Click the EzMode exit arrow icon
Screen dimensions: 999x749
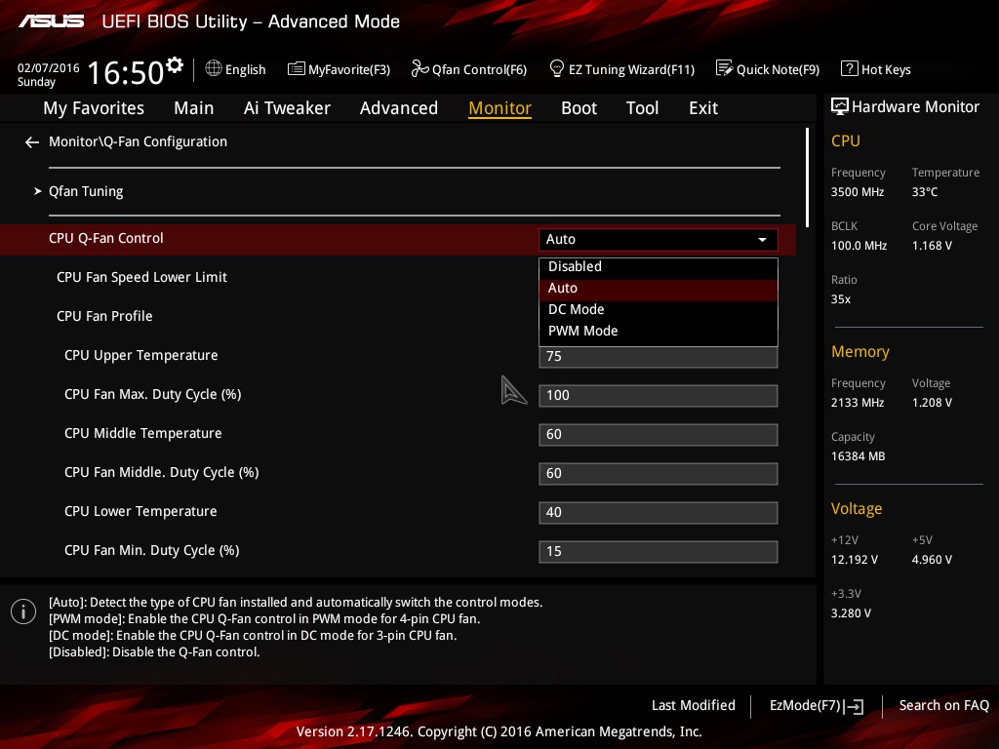855,706
